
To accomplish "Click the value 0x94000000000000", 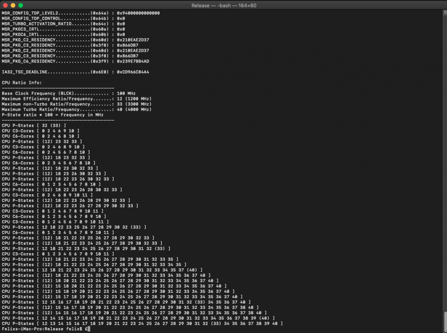I will [x=138, y=13].
